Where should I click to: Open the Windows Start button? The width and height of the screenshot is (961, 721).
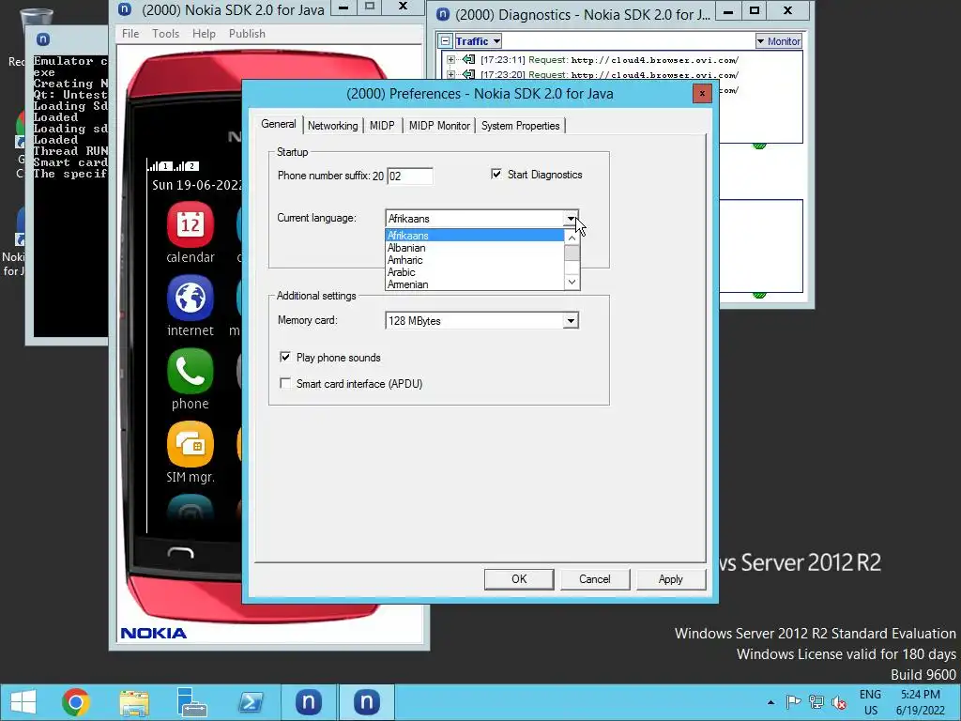point(23,702)
